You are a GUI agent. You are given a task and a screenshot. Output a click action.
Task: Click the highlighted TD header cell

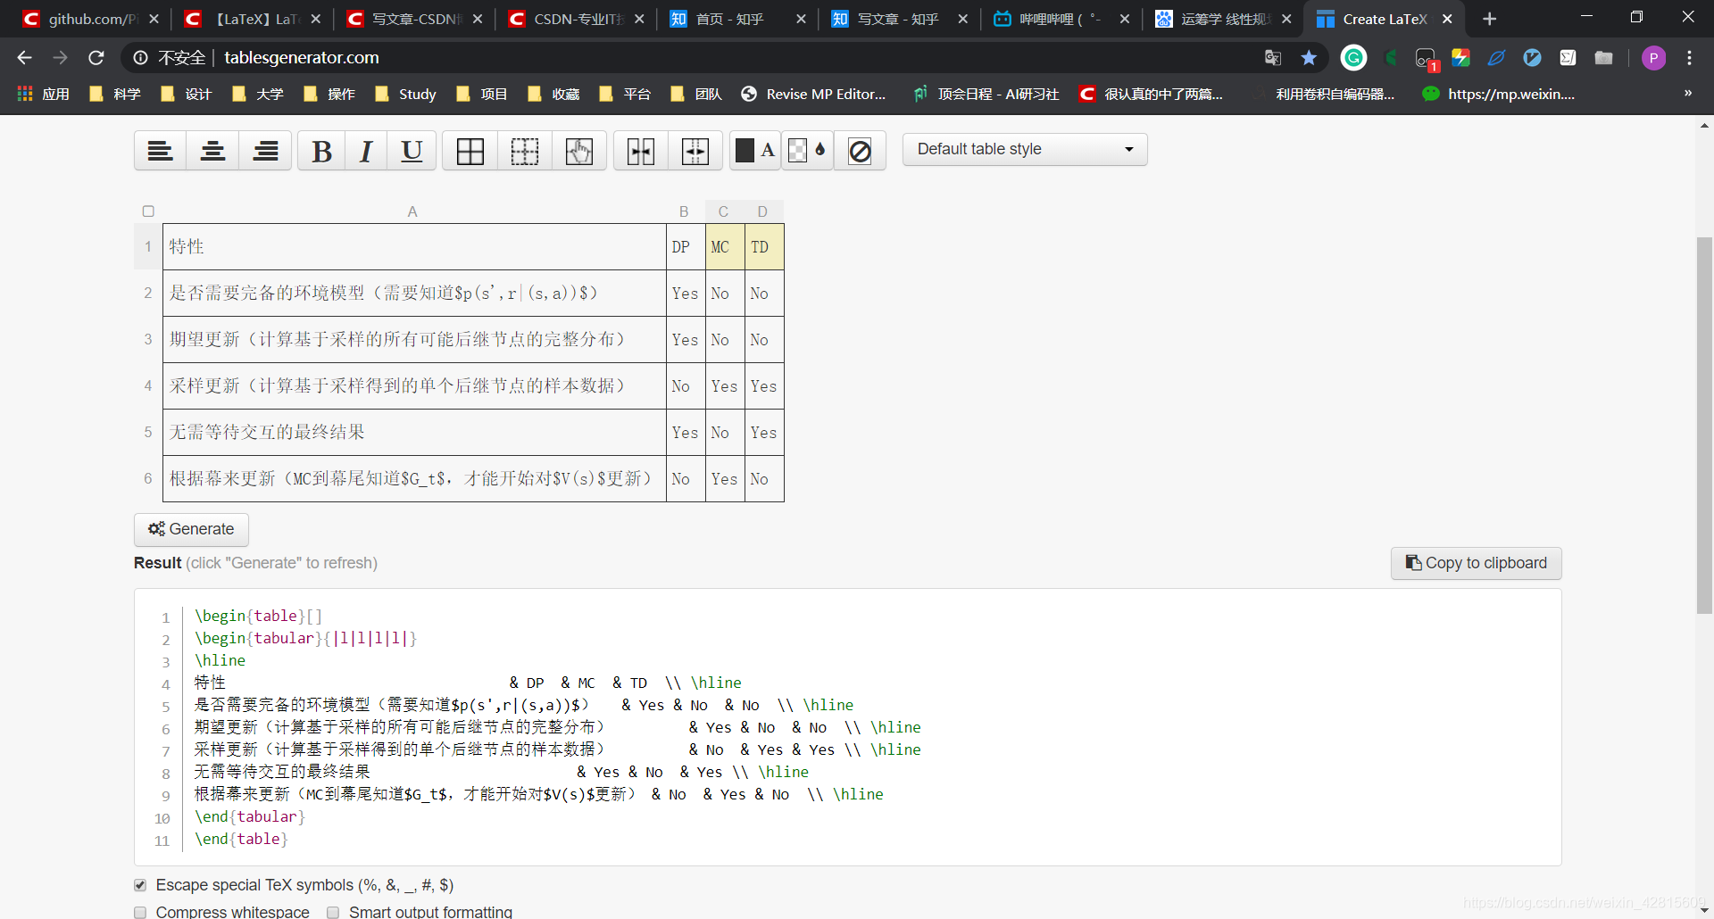click(x=764, y=247)
